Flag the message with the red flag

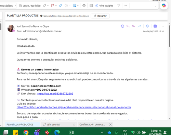[x=52, y=5]
